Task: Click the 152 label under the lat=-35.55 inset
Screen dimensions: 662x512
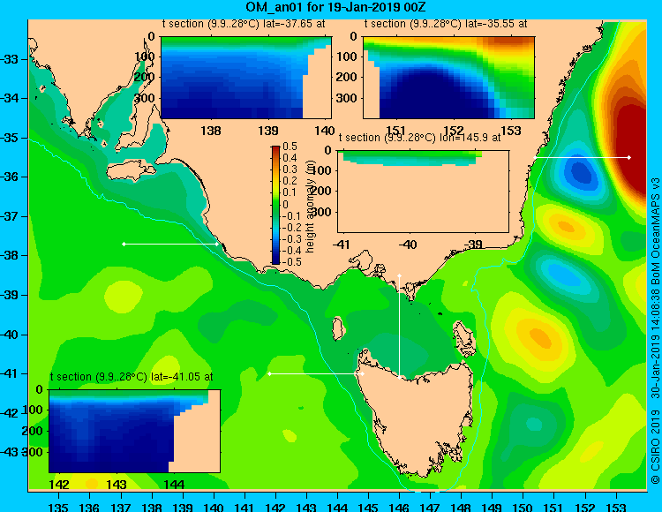Action: click(454, 131)
